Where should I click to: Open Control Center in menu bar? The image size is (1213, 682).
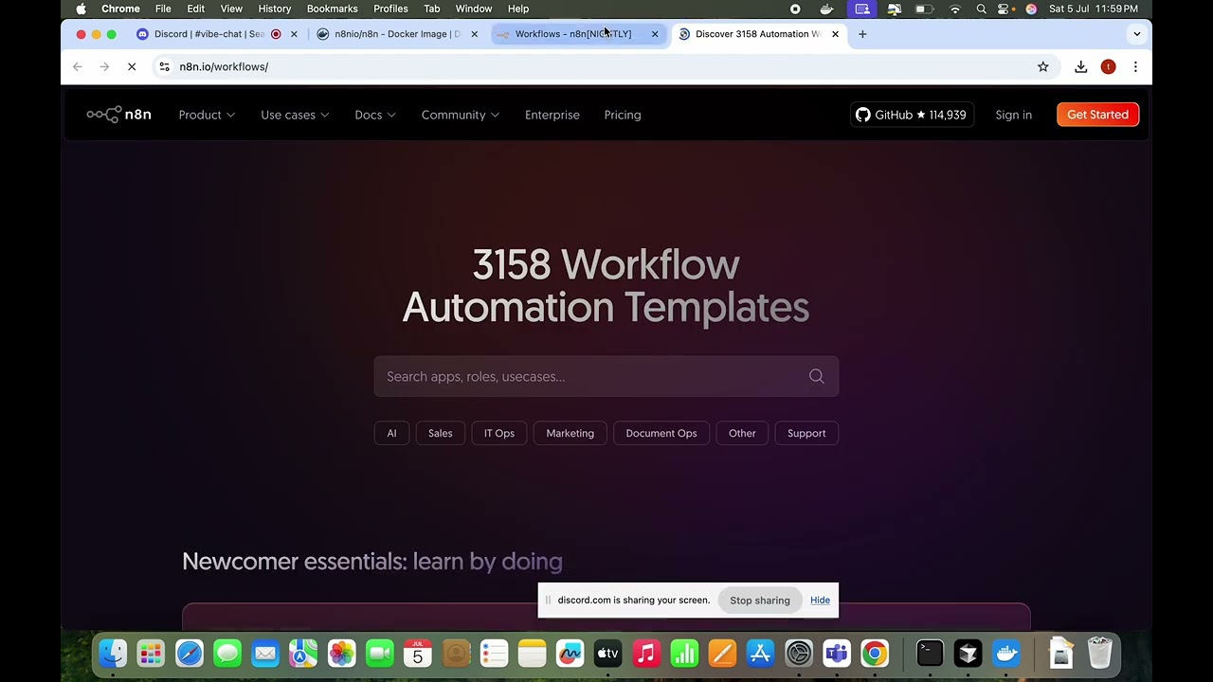tap(1004, 9)
